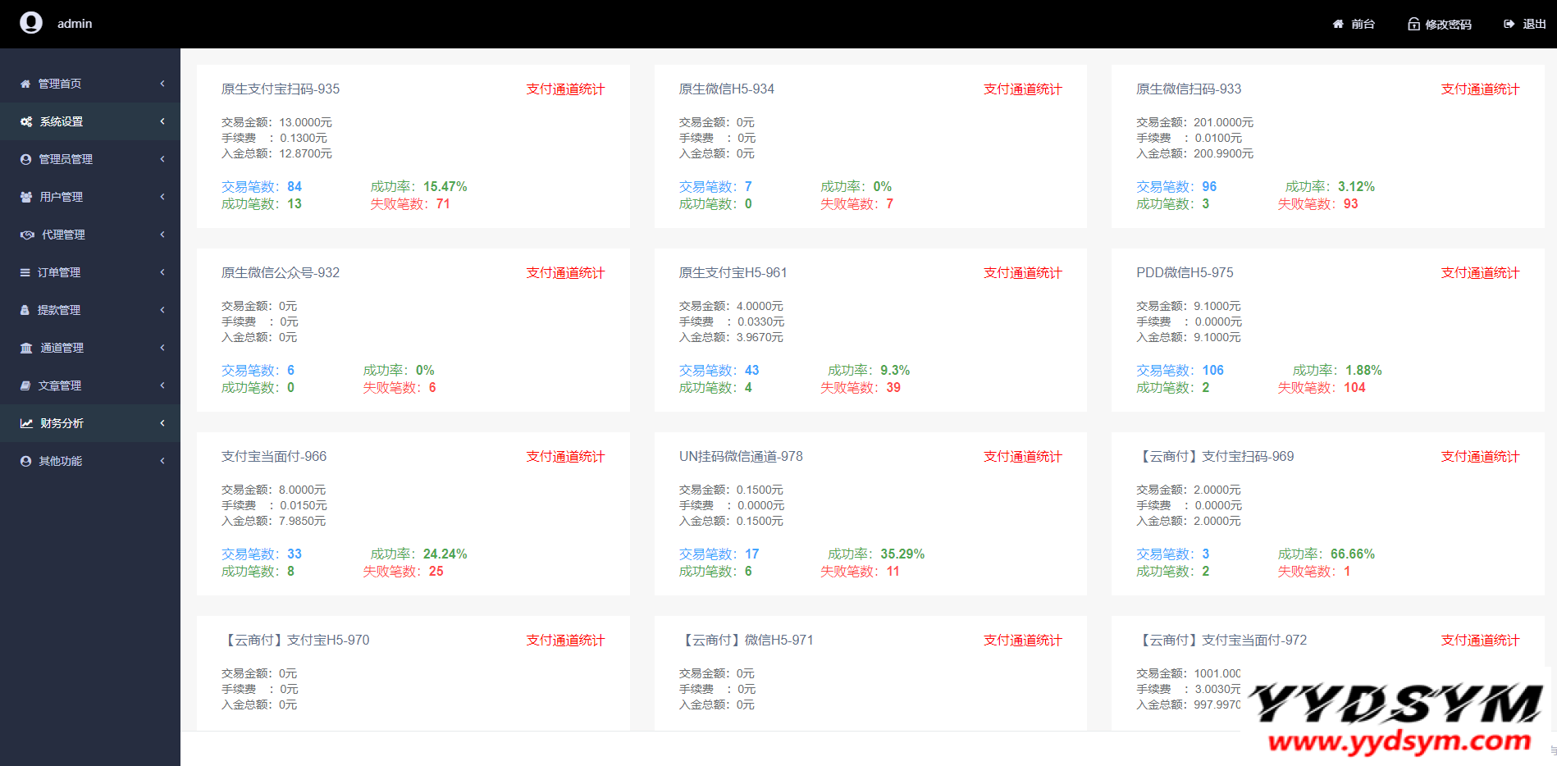Click the chart icon for 财务分析

tap(26, 423)
